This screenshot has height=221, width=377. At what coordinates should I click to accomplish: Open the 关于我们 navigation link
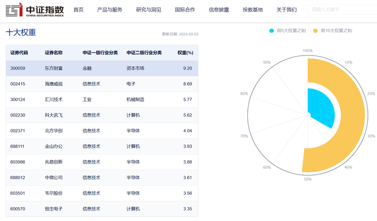pos(287,10)
